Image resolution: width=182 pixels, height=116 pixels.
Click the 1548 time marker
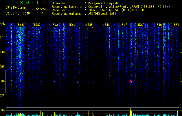point(141,25)
